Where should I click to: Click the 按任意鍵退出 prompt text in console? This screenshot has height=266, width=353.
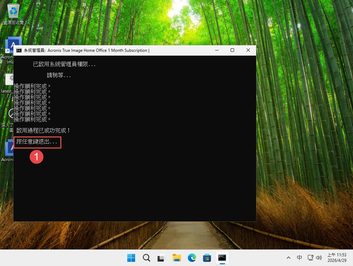coord(37,142)
